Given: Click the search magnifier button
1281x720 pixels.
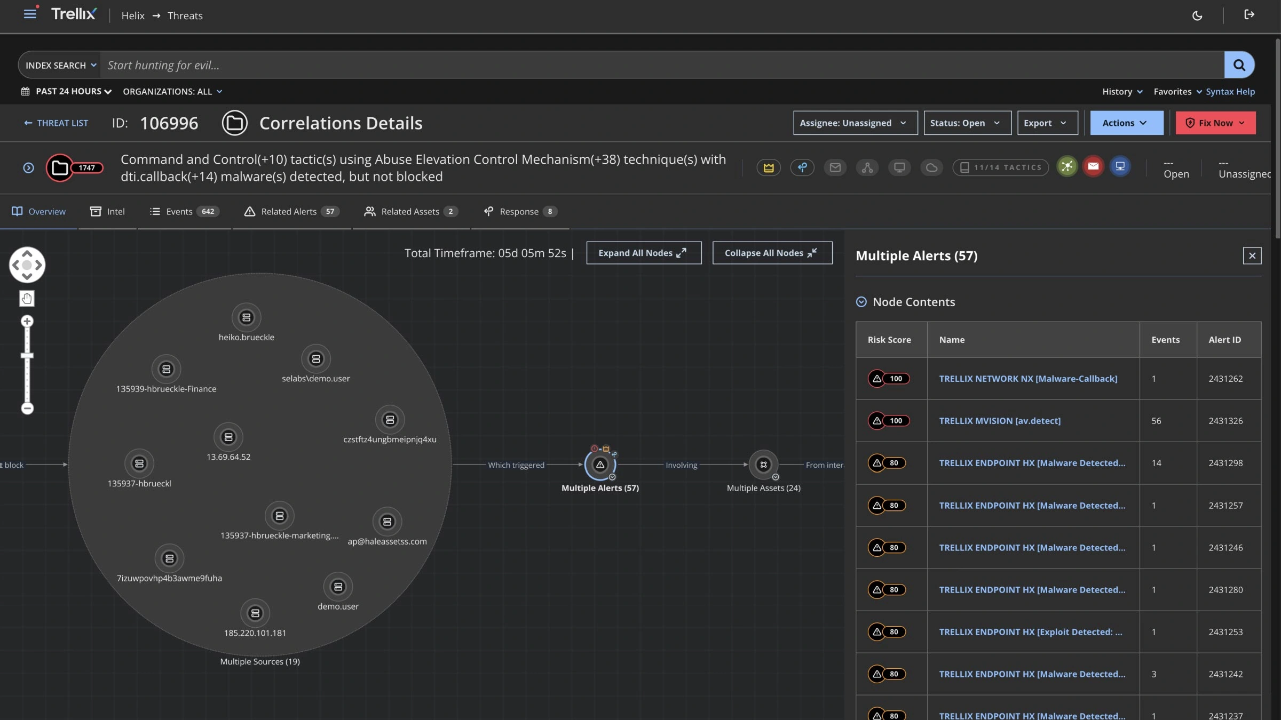Looking at the screenshot, I should [1239, 65].
